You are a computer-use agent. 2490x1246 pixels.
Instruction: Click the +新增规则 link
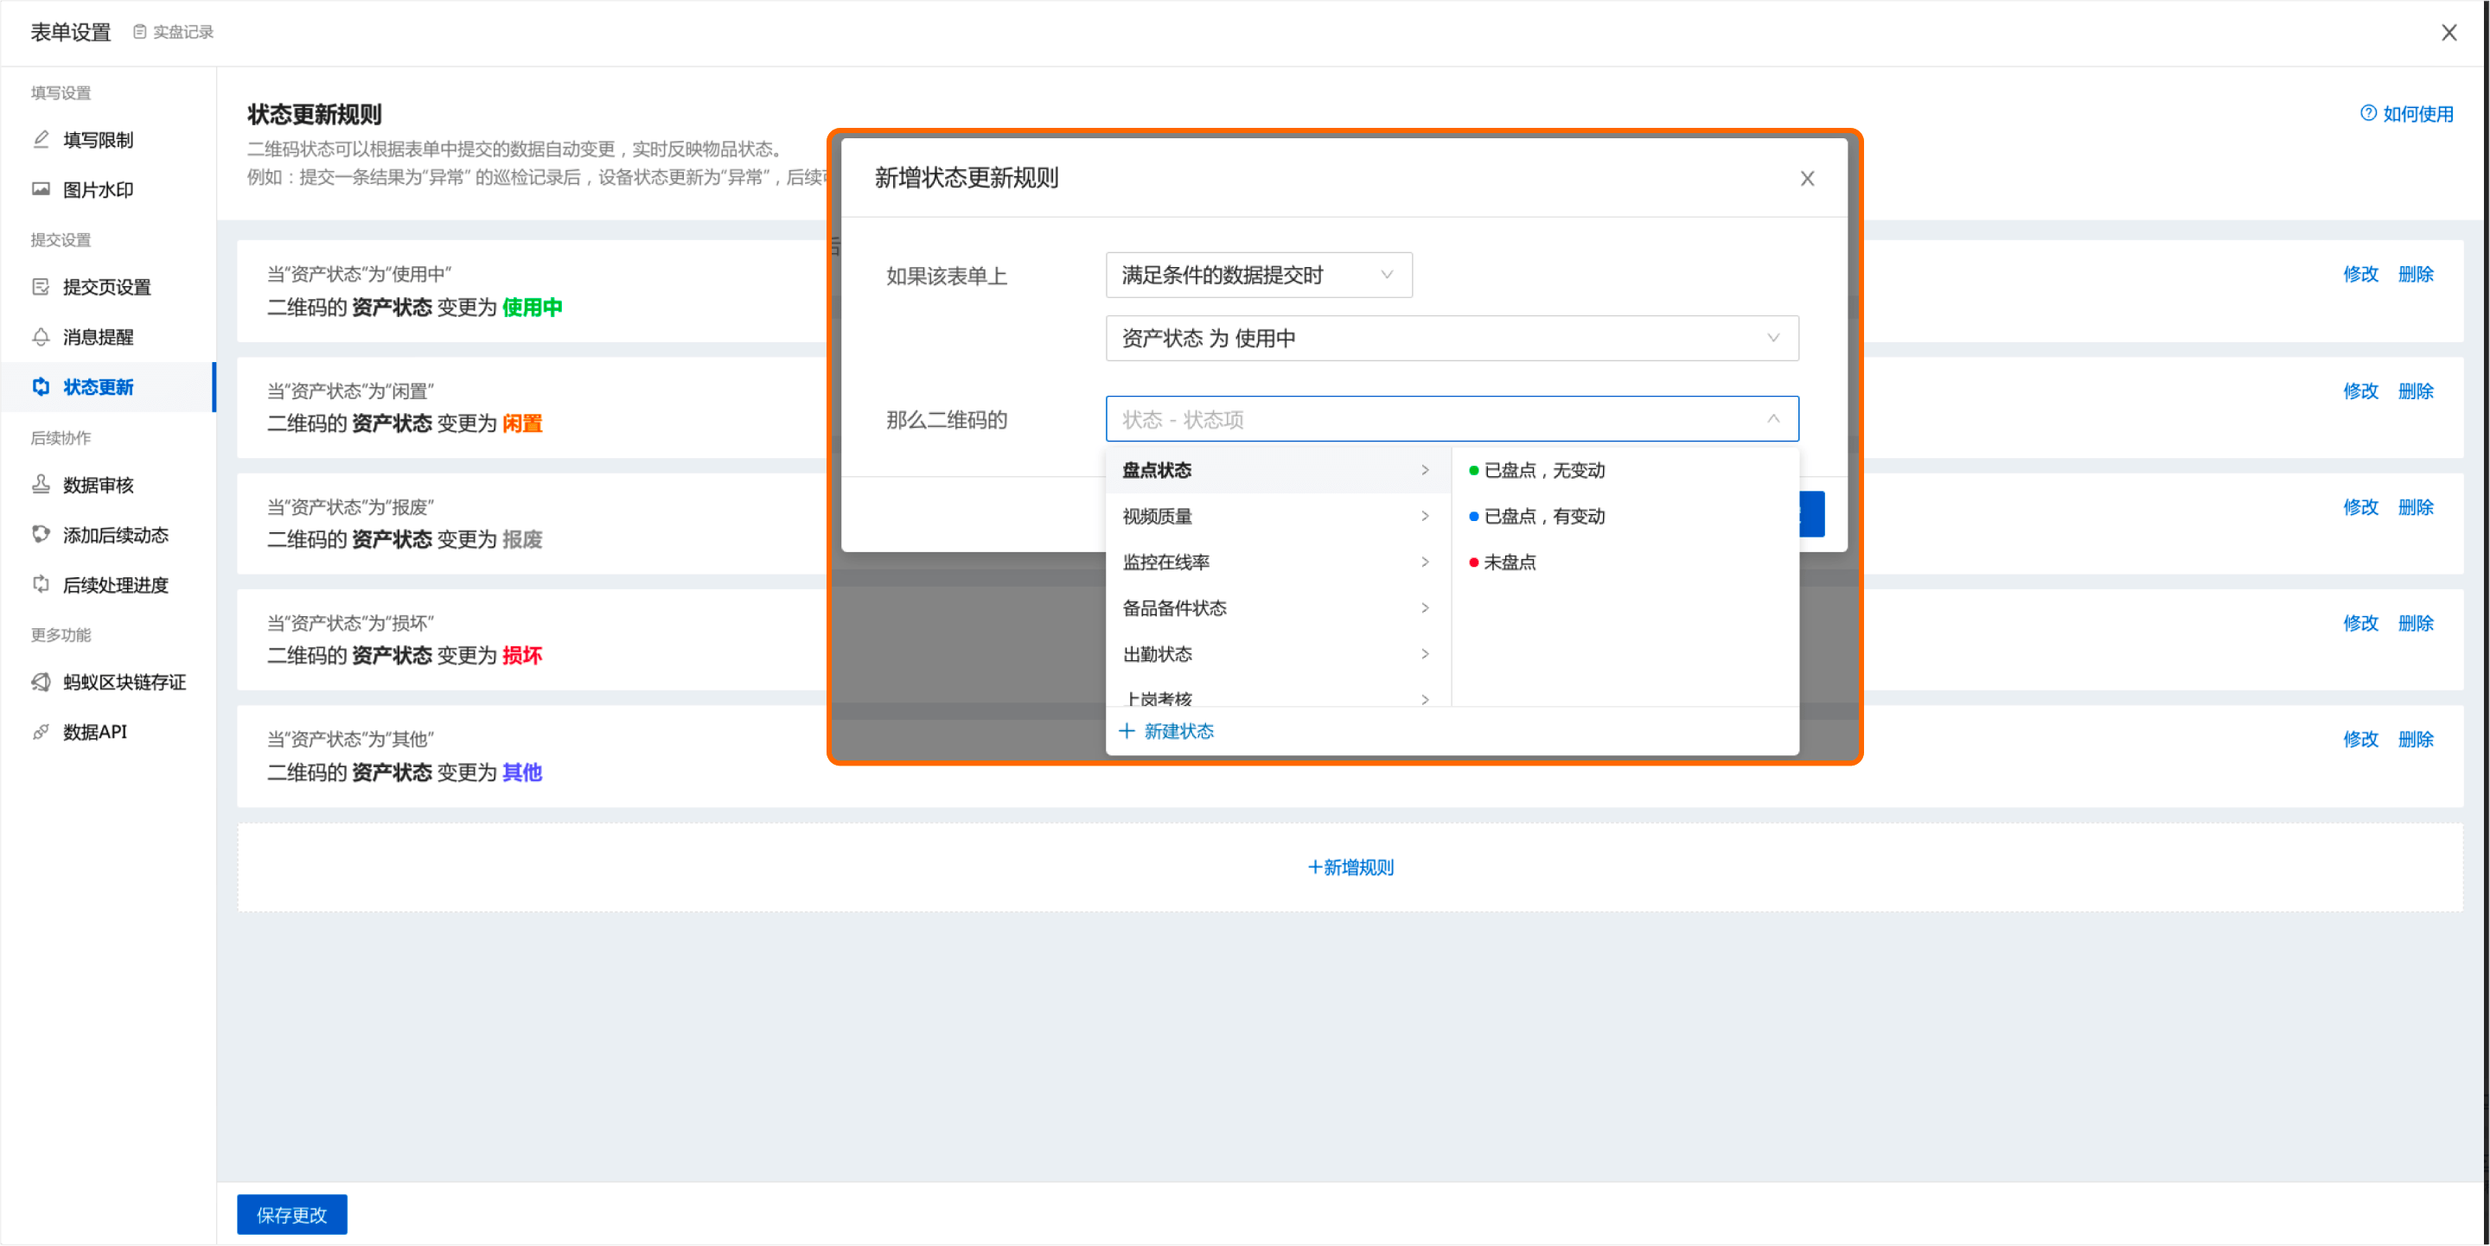1350,868
